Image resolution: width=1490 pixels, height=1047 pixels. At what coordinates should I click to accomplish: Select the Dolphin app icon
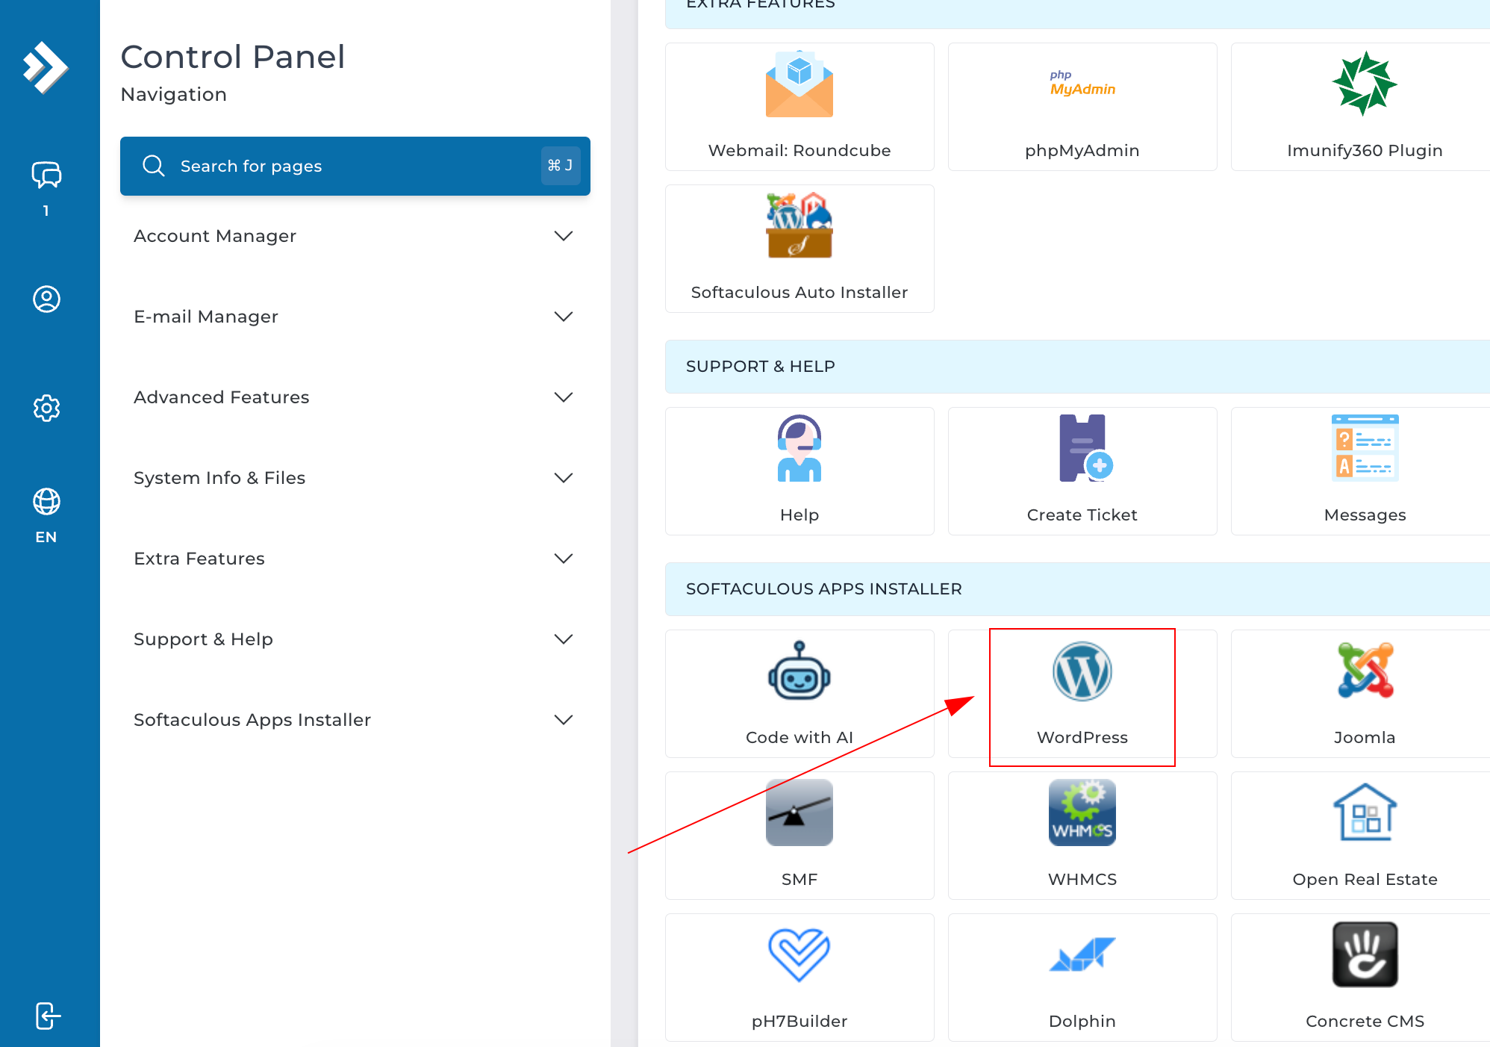coord(1082,954)
